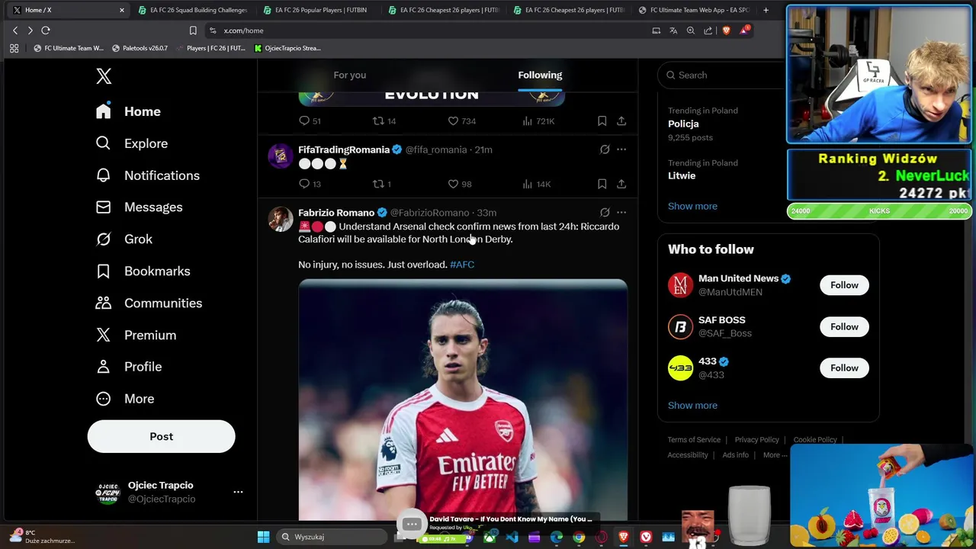Expand the More menu in the sidebar
The height and width of the screenshot is (549, 976).
point(124,399)
